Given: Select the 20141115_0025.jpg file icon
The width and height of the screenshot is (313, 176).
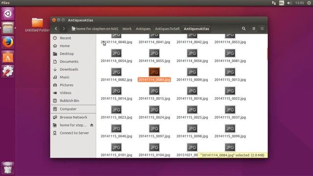Looking at the screenshot, I should (192, 110).
